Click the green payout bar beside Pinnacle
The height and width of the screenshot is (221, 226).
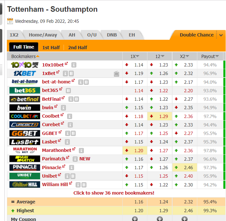pyautogui.click(x=224, y=168)
